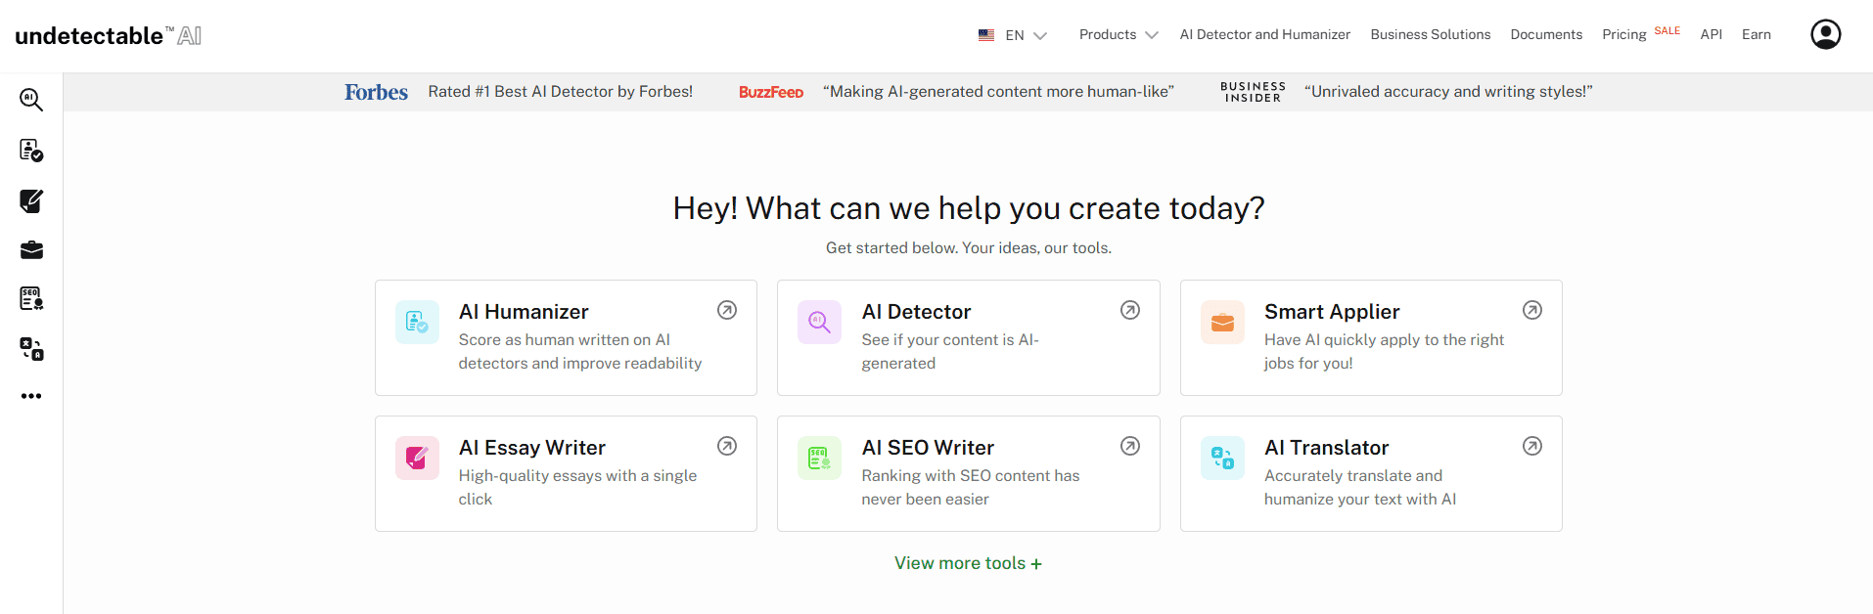Click the SALE badge next to Pricing
Viewport: 1873px width, 614px height.
coord(1667,30)
